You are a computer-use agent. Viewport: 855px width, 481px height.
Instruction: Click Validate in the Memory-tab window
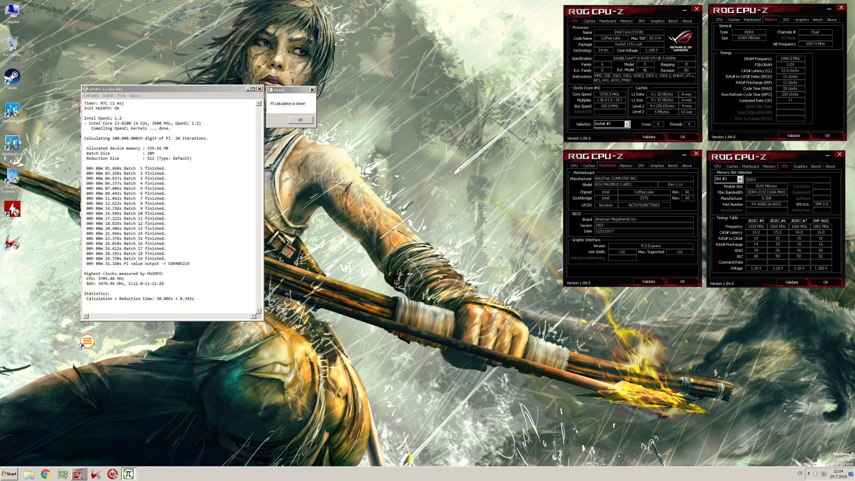coord(794,136)
